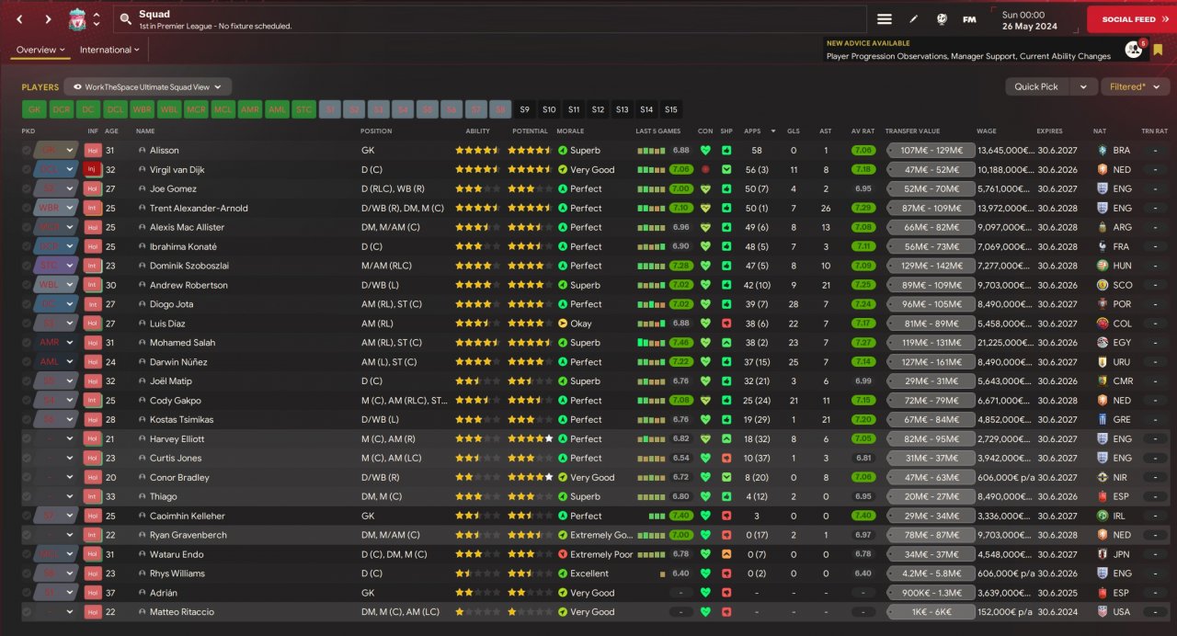Click the yellow bookmark icon
Screen dimensions: 1177x636
1158,50
